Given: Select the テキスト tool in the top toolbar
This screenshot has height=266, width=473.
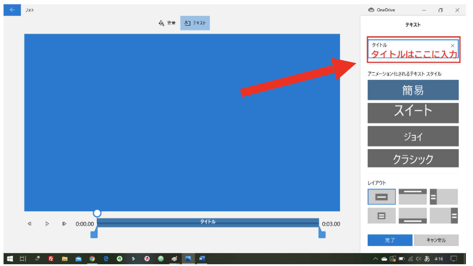Looking at the screenshot, I should 195,22.
